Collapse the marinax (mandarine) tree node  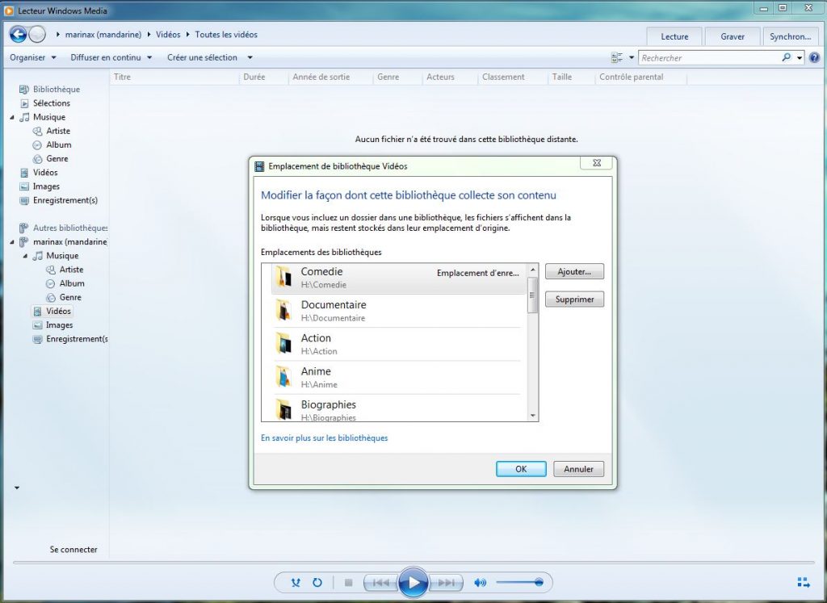tap(12, 242)
